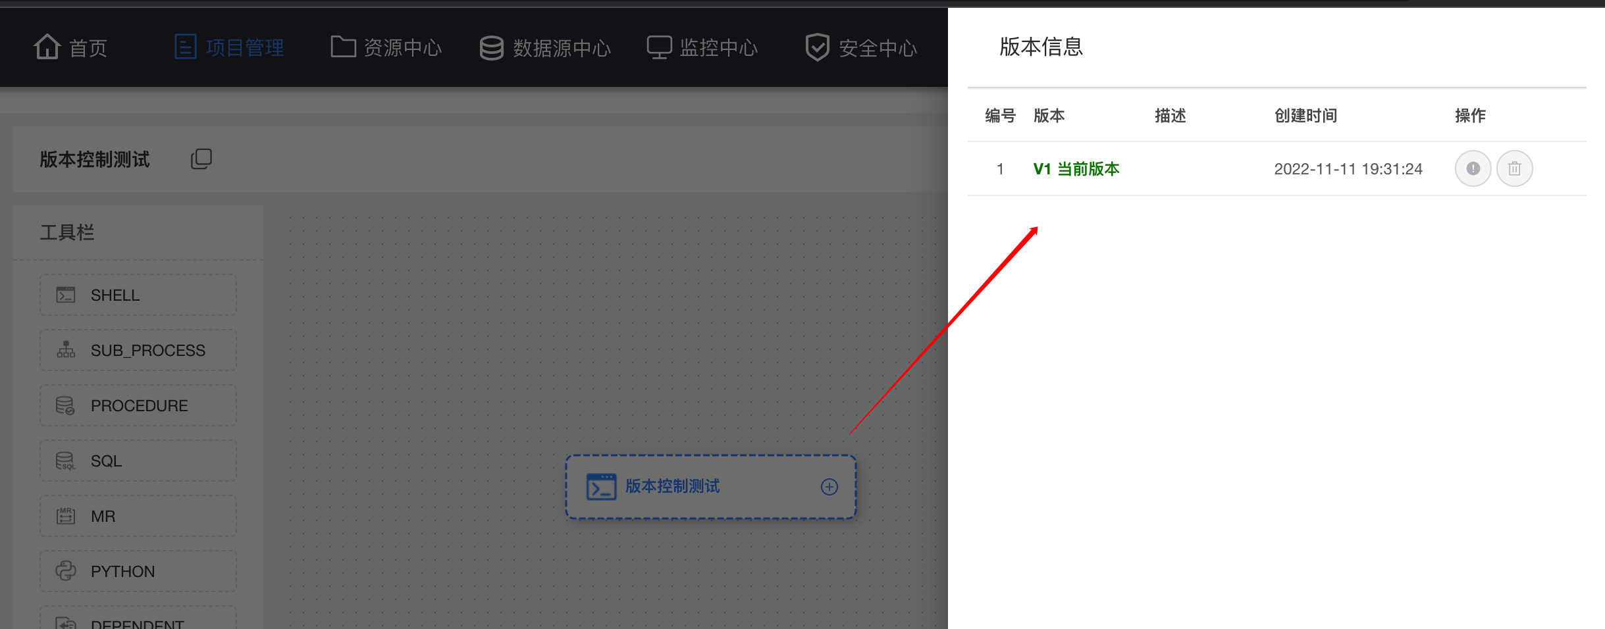Open the 监控中心 menu
The height and width of the screenshot is (629, 1605).
pyautogui.click(x=702, y=47)
